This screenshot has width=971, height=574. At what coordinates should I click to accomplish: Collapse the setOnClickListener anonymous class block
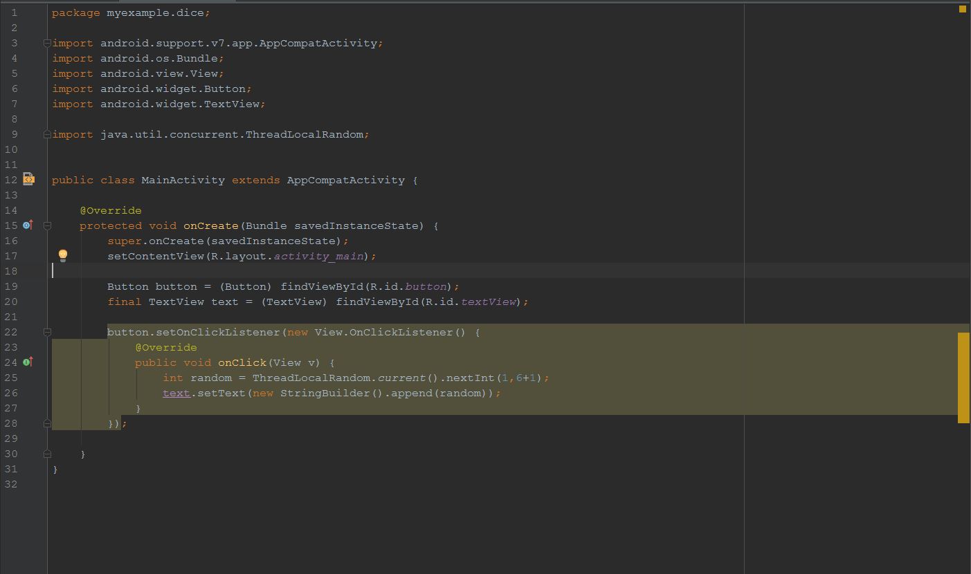click(47, 332)
